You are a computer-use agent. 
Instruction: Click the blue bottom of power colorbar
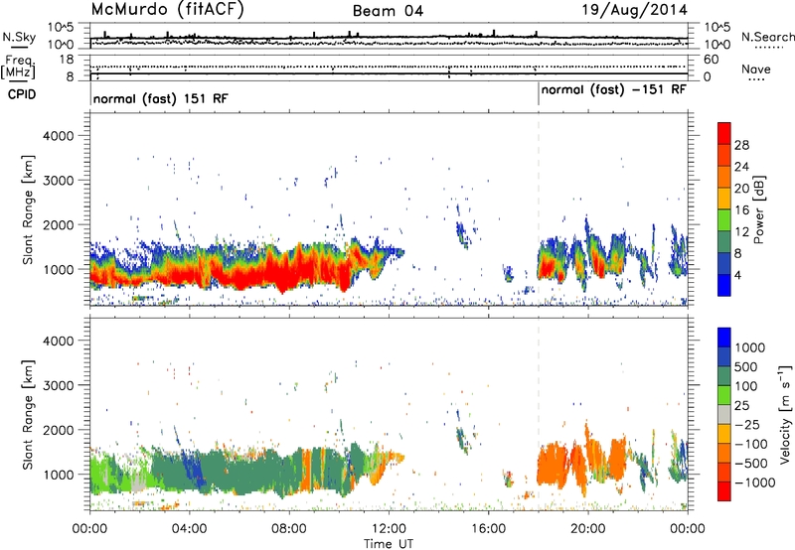tap(724, 285)
